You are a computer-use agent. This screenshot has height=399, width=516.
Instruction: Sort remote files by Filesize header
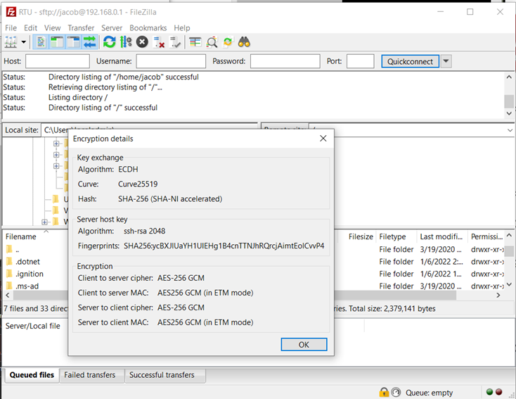pos(361,236)
